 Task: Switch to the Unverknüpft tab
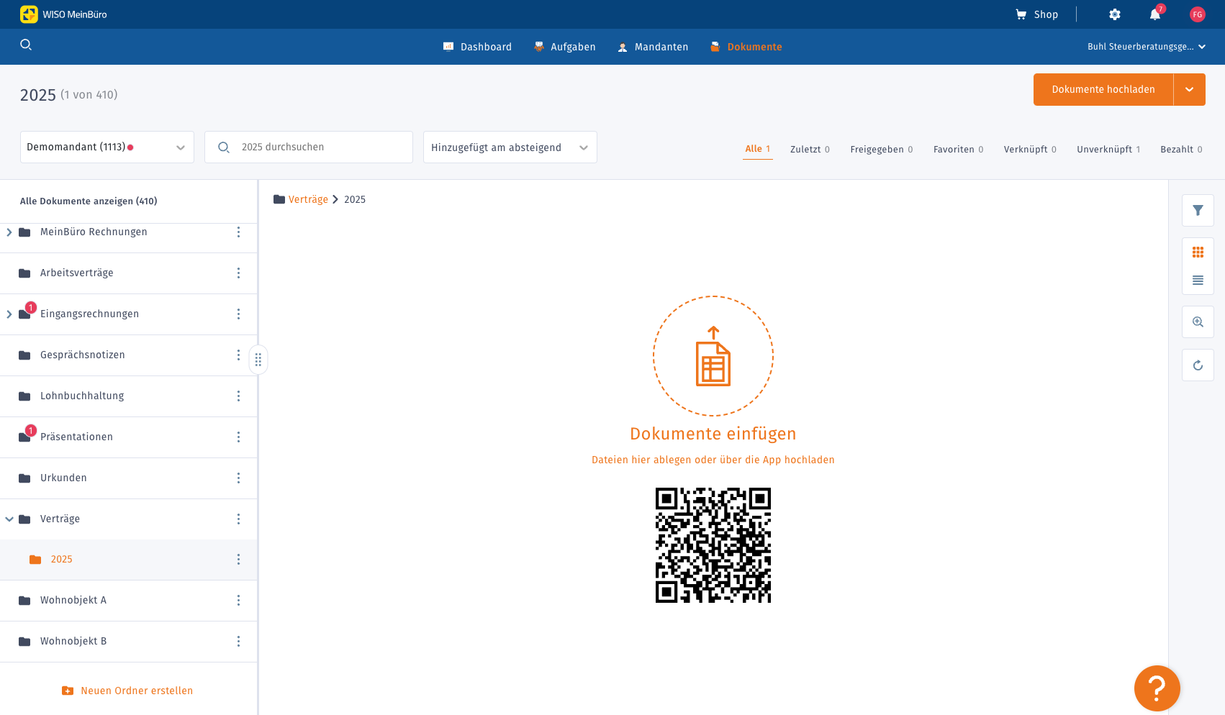tap(1109, 149)
